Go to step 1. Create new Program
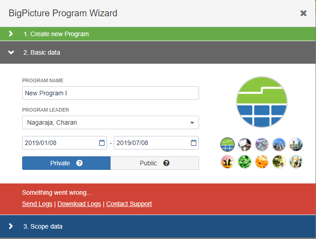Screen dimensions: 316x239 (158, 34)
